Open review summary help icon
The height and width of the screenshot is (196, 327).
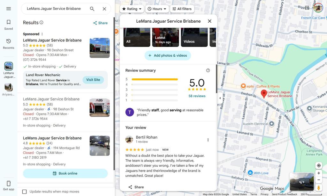[x=208, y=70]
